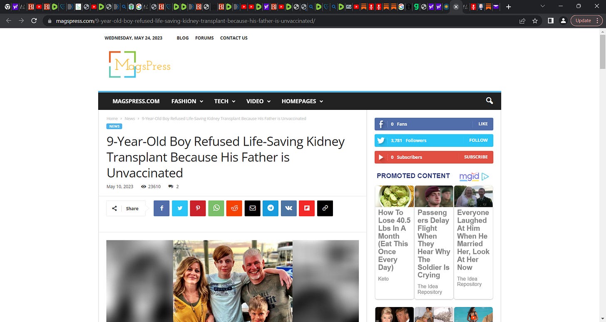The height and width of the screenshot is (322, 606).
Task: Click the News breadcrumb link
Action: coord(130,119)
